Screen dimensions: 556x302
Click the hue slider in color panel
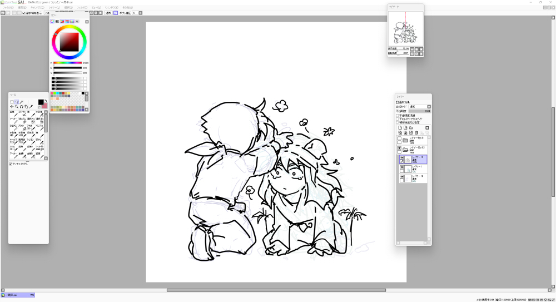(67, 63)
